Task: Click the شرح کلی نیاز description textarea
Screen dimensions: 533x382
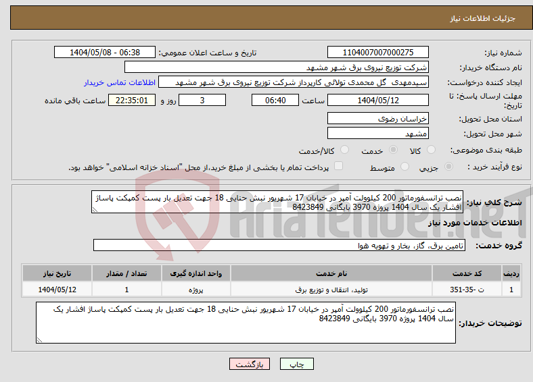Action: pos(277,202)
